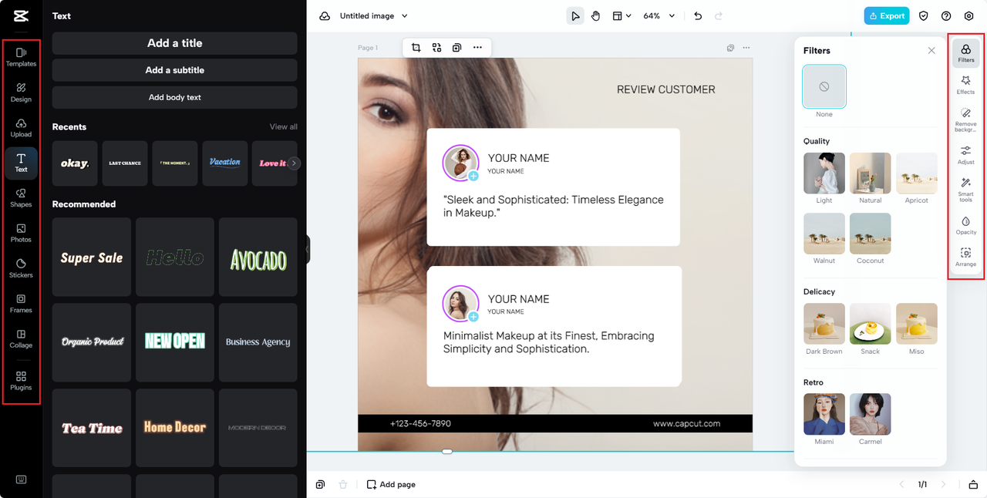Screen dimensions: 987x498
Task: Apply the Light filter
Action: click(824, 173)
